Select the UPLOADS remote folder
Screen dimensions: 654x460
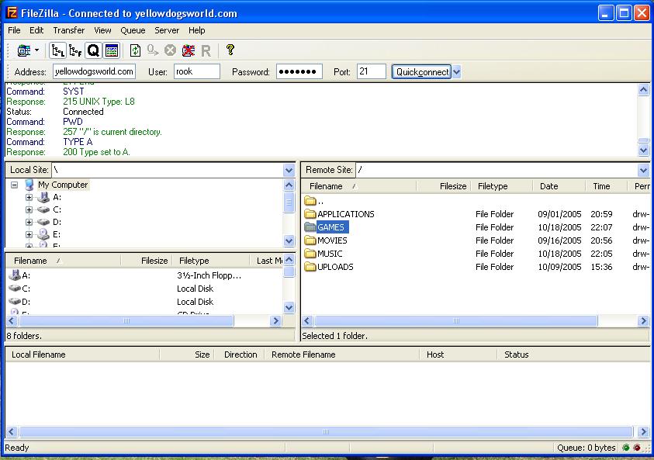(x=329, y=267)
